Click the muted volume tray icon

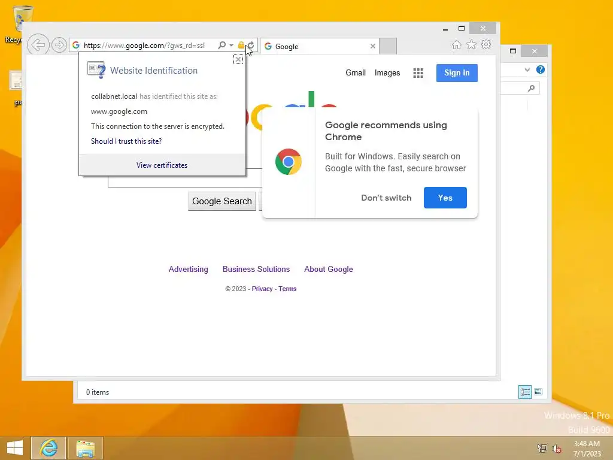tap(557, 449)
